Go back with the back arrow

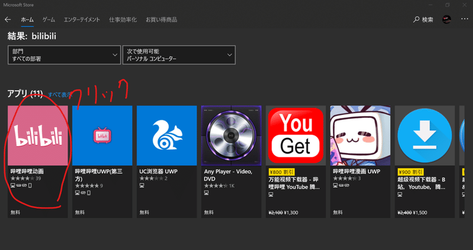click(8, 19)
